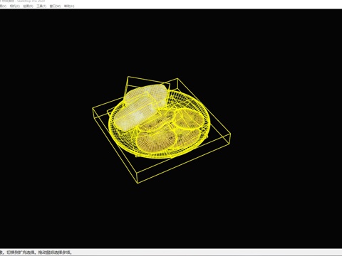Image resolution: width=342 pixels, height=256 pixels.
Task: Click the SketchUp Pro 2020 title bar
Action: coord(23,1)
